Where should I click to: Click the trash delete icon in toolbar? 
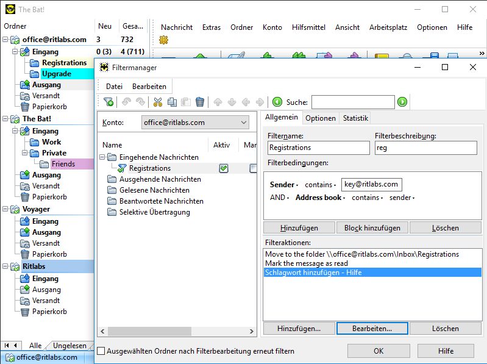pos(200,102)
